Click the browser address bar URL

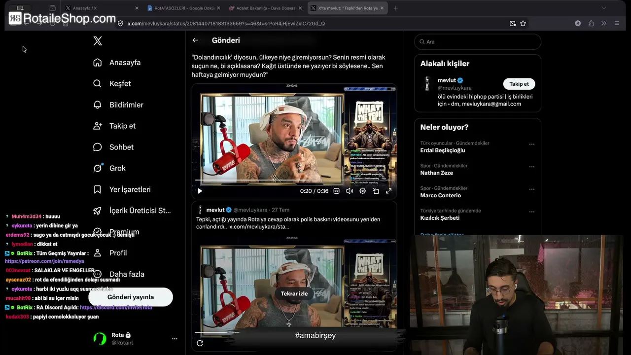226,23
